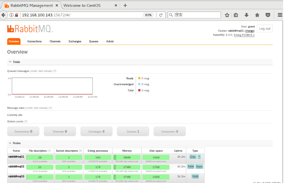Open the Channels tab
The width and height of the screenshot is (285, 183).
click(x=55, y=41)
